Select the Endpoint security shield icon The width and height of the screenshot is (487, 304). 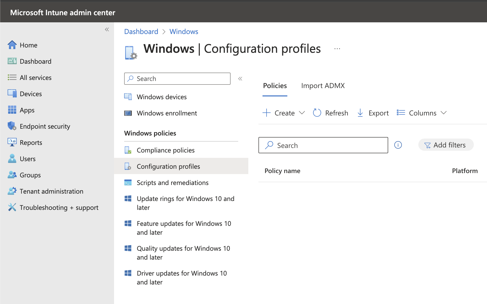[x=12, y=126]
